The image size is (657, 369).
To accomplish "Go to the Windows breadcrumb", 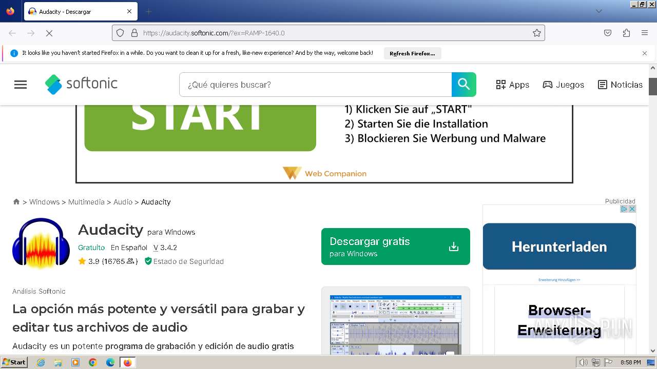I will pos(44,202).
